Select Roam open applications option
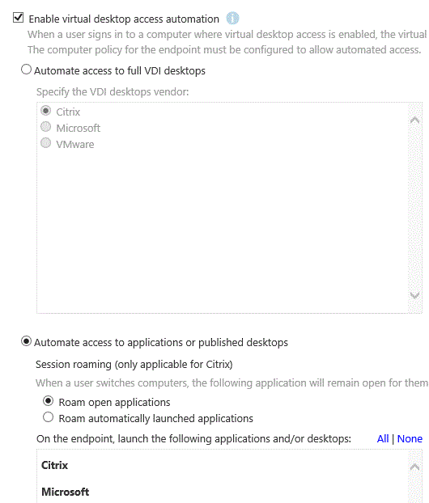 click(x=49, y=401)
